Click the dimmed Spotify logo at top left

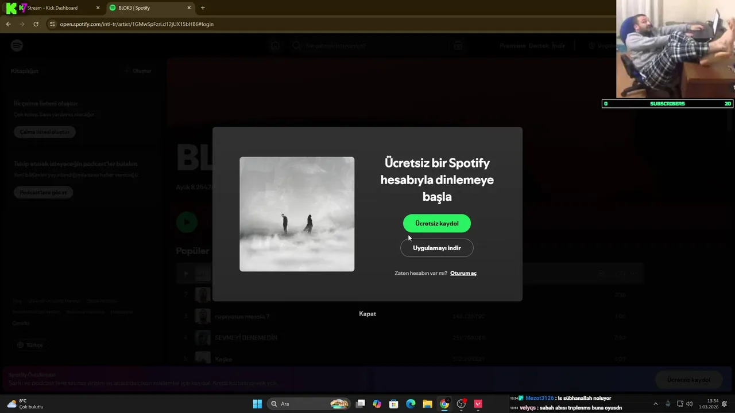pyautogui.click(x=17, y=46)
